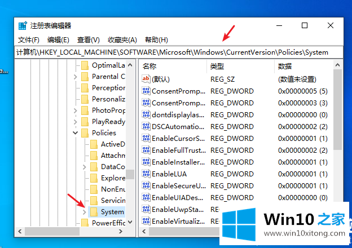352x248 pixels.
Task: Select the Explore folder icon
Action: click(94, 178)
